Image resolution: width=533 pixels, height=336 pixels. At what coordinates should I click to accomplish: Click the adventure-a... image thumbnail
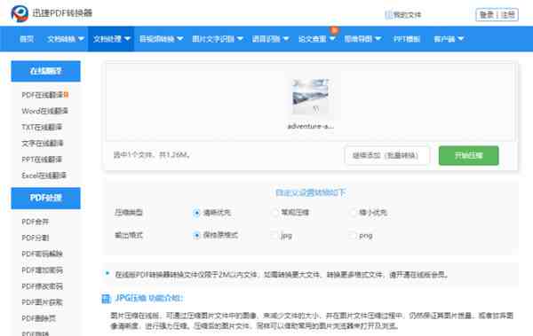tap(310, 98)
